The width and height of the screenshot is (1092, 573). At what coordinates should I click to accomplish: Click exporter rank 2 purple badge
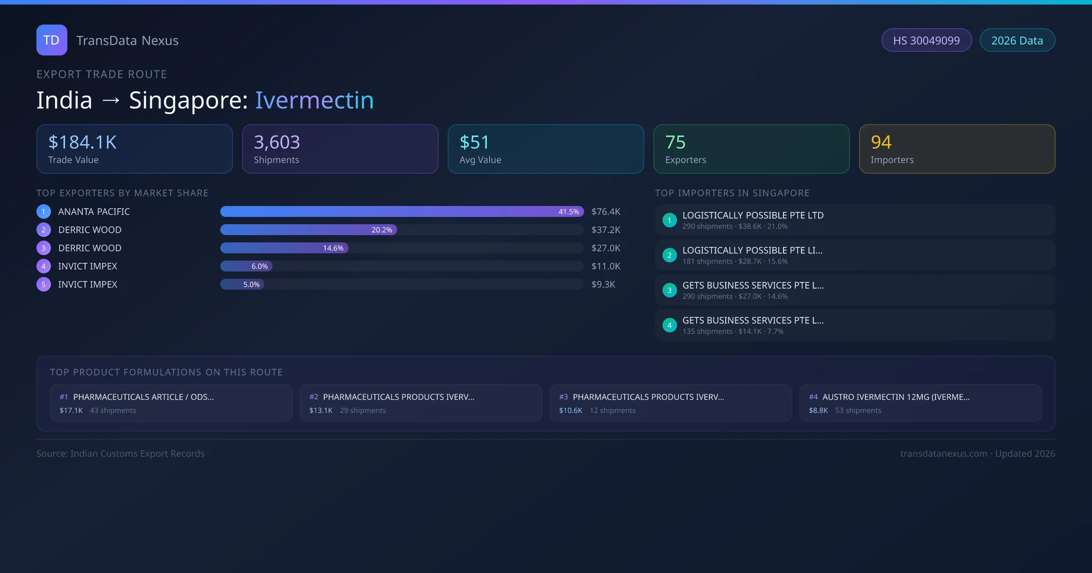click(x=44, y=230)
